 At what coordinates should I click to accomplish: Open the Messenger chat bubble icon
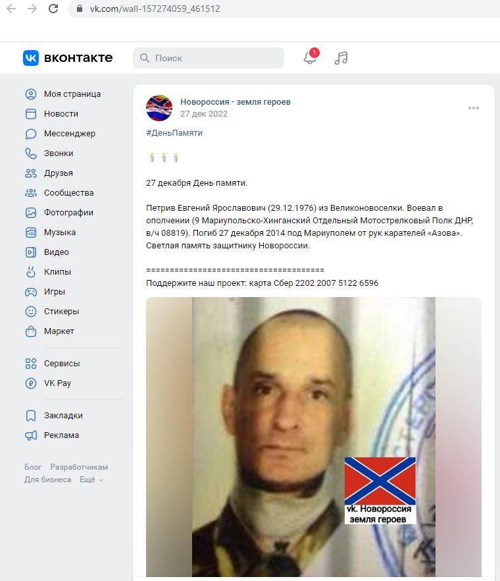click(31, 134)
